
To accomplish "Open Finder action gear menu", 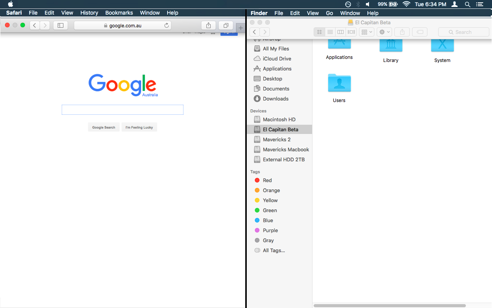I will click(x=384, y=32).
